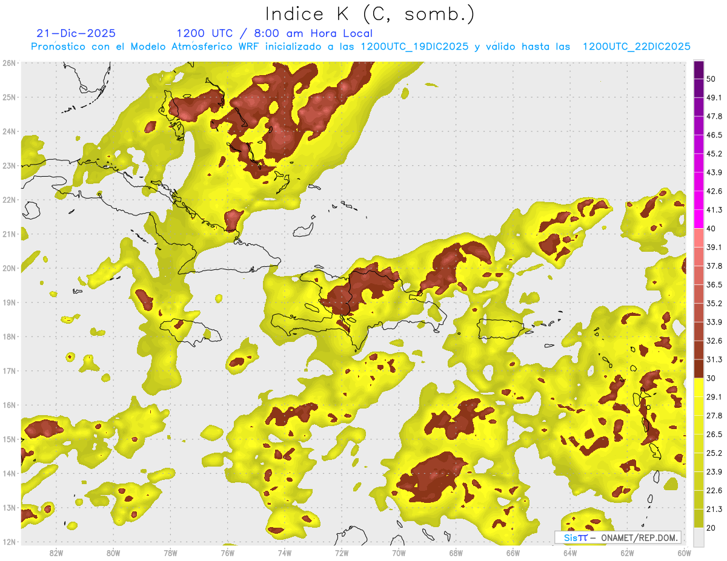Click the colorbar value 35.2
This screenshot has height=561, width=727.
point(714,304)
